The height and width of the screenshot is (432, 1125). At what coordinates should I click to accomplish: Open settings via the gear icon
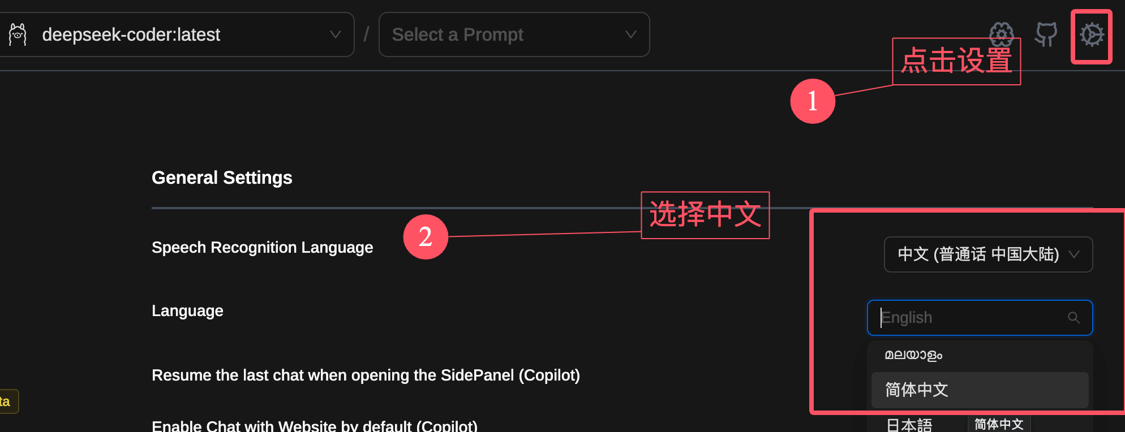click(x=1091, y=35)
